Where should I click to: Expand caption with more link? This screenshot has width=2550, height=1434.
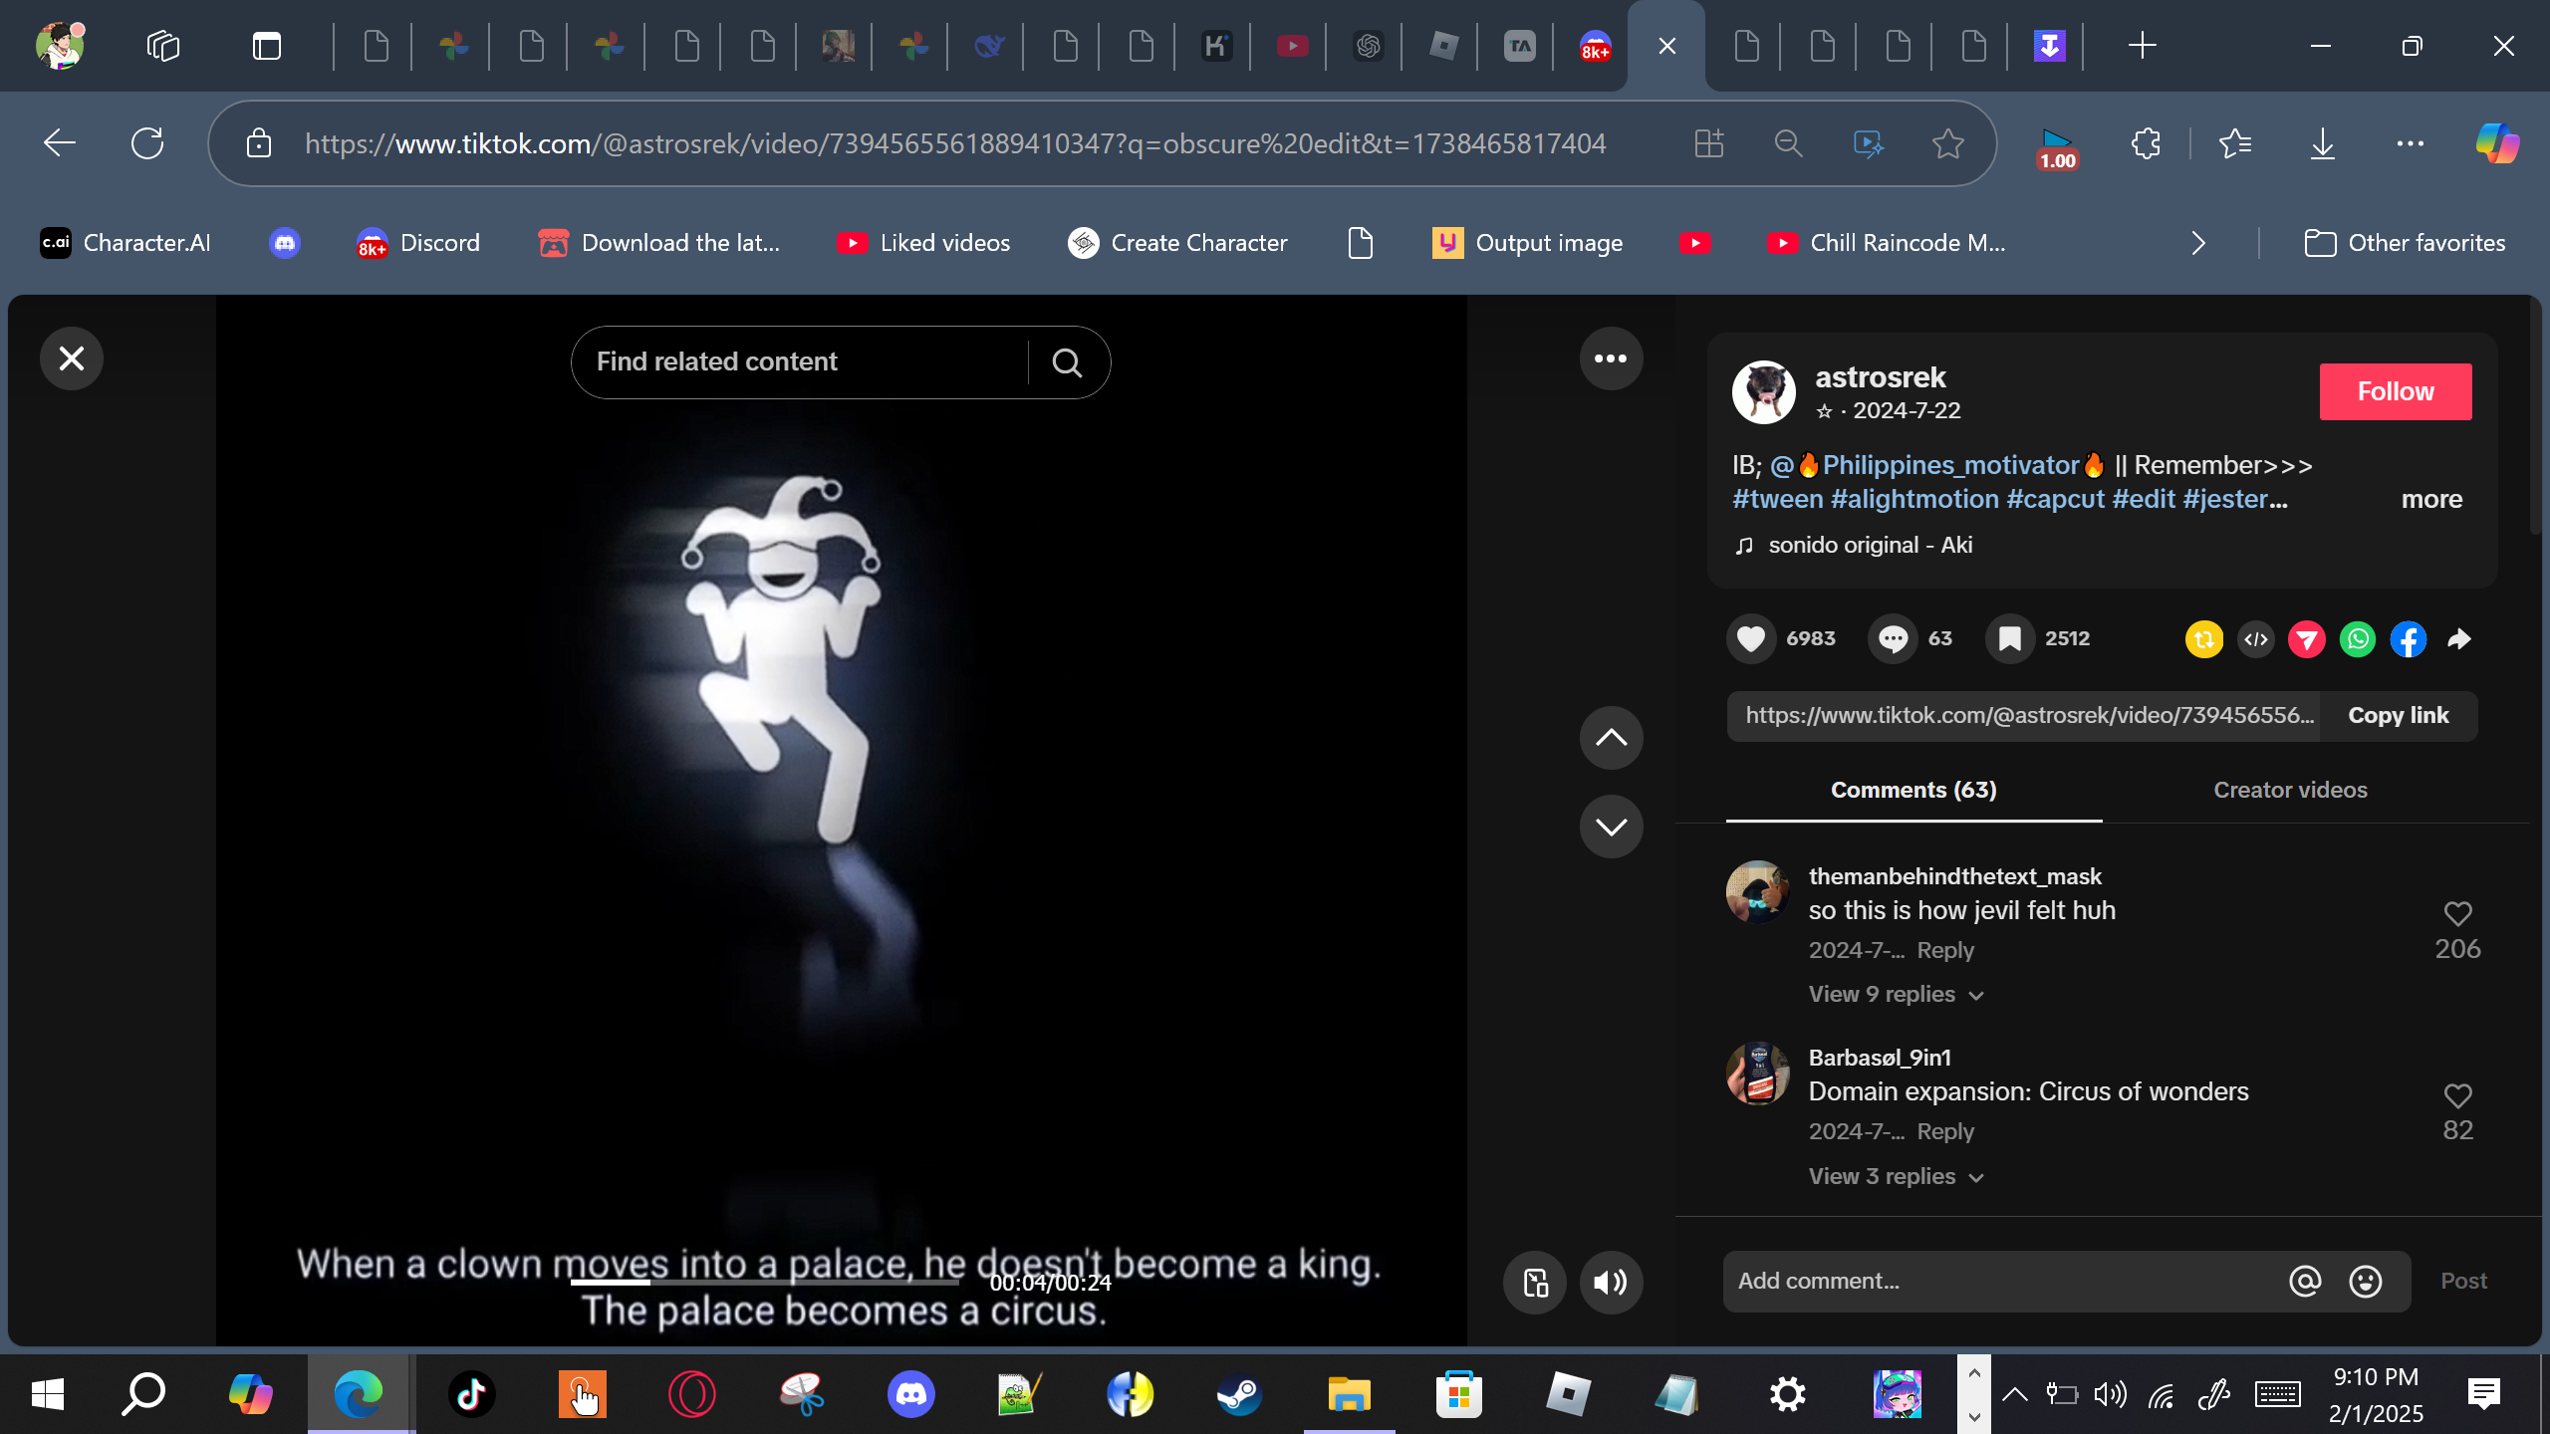(2430, 499)
